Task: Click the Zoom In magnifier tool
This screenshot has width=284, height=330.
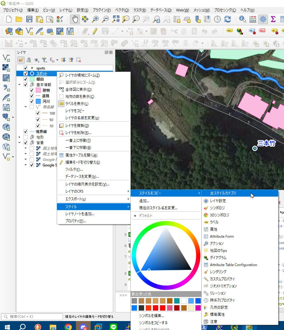Action: (95, 19)
